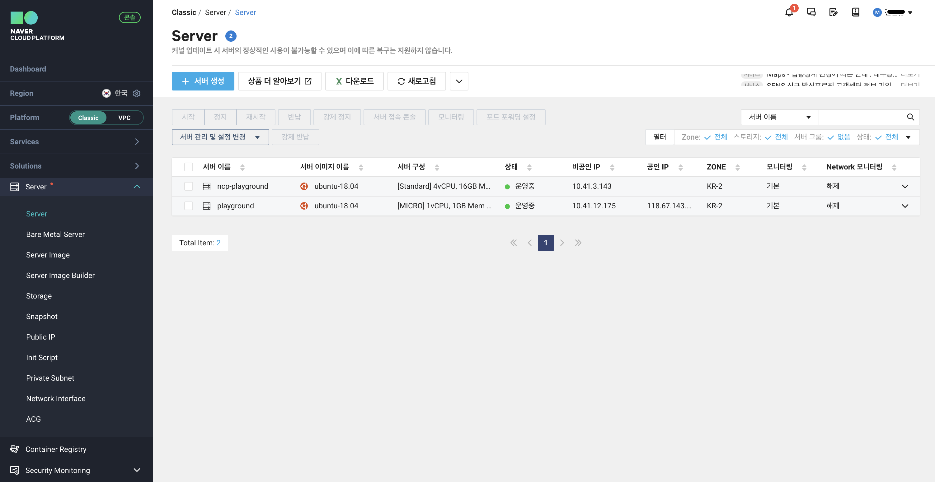This screenshot has width=935, height=482.
Task: Click the chat support icon in header
Action: click(x=811, y=12)
